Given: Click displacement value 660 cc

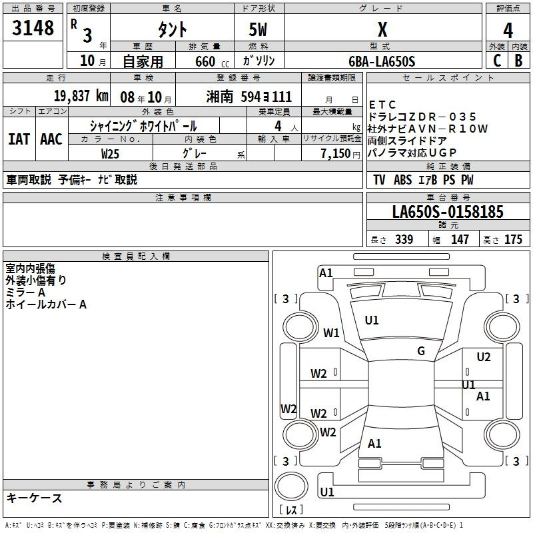Looking at the screenshot, I should point(212,61).
